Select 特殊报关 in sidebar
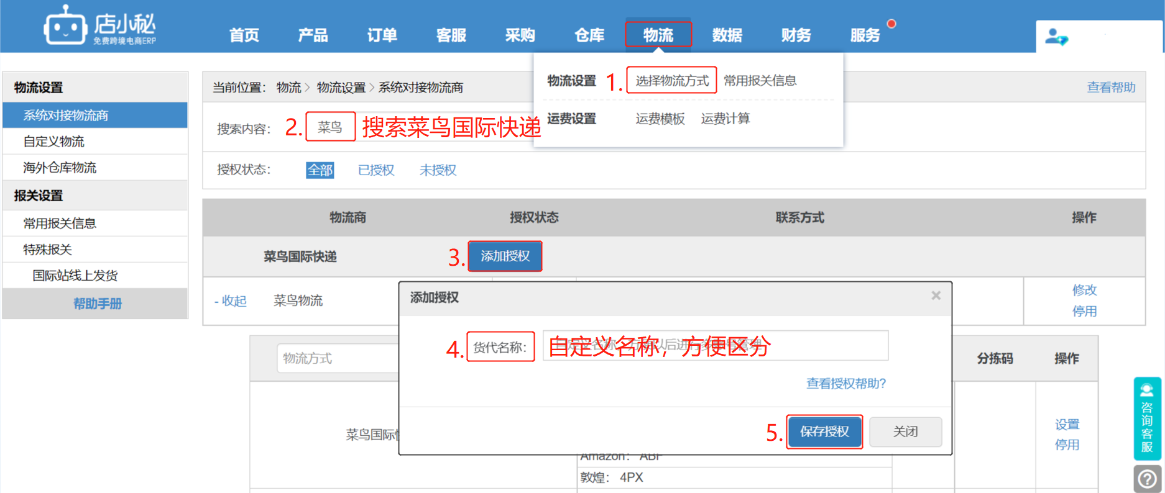Screen dimensions: 1165x493 pos(95,250)
